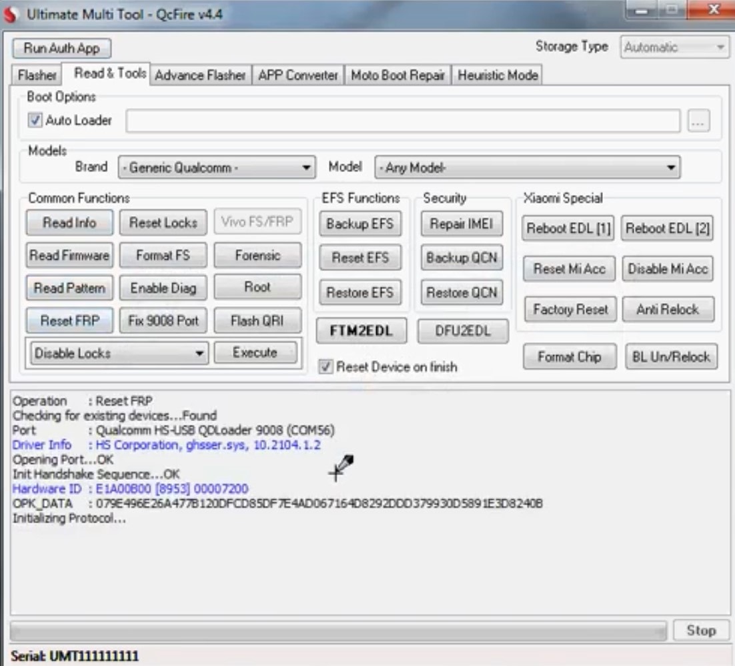The image size is (735, 666).
Task: Expand the Brand dropdown Generic Qualcomm
Action: tap(217, 168)
